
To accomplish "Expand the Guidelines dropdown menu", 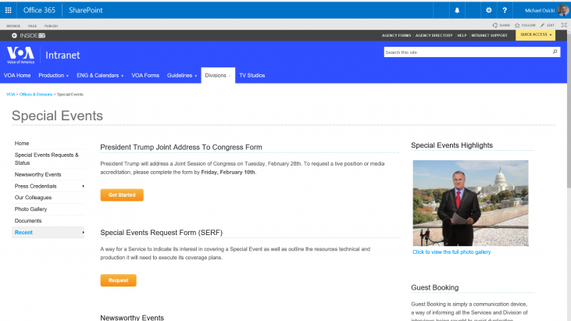I will [182, 75].
